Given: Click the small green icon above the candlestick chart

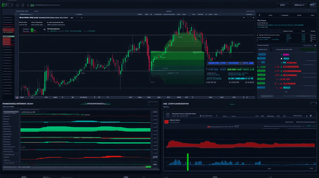Looking at the screenshot, I should [32, 30].
